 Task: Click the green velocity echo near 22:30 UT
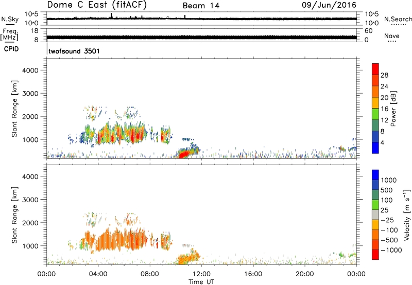pyautogui.click(x=341, y=254)
